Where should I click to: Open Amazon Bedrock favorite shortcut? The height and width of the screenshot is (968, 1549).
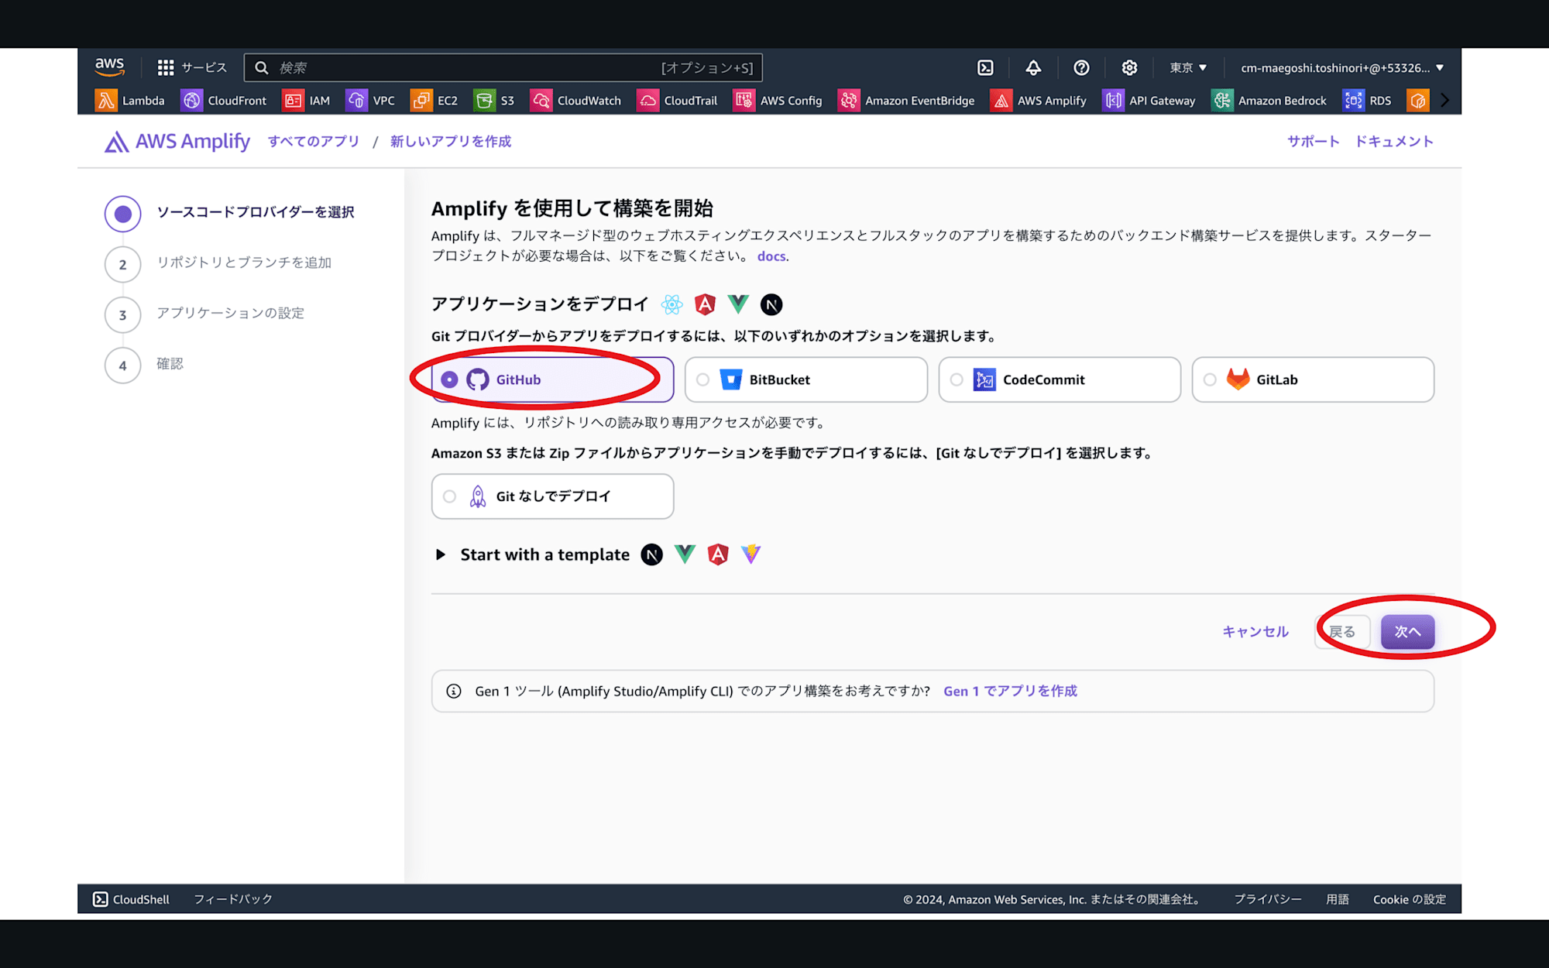coord(1269,101)
